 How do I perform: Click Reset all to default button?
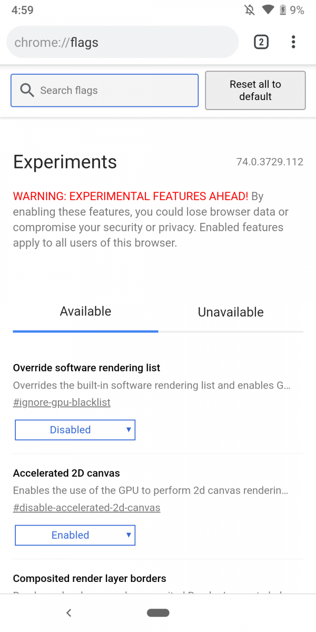tap(255, 91)
